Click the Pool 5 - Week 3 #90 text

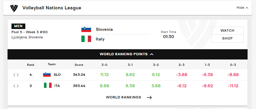coord(30,32)
